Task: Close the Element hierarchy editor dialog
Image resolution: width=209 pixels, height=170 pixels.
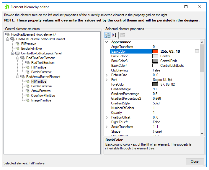Action: (x=195, y=161)
